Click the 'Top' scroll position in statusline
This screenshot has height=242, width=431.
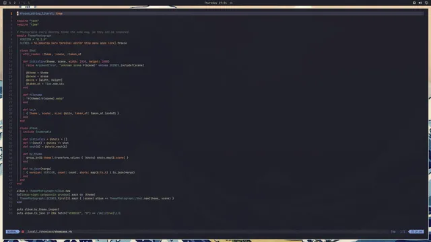point(393,231)
